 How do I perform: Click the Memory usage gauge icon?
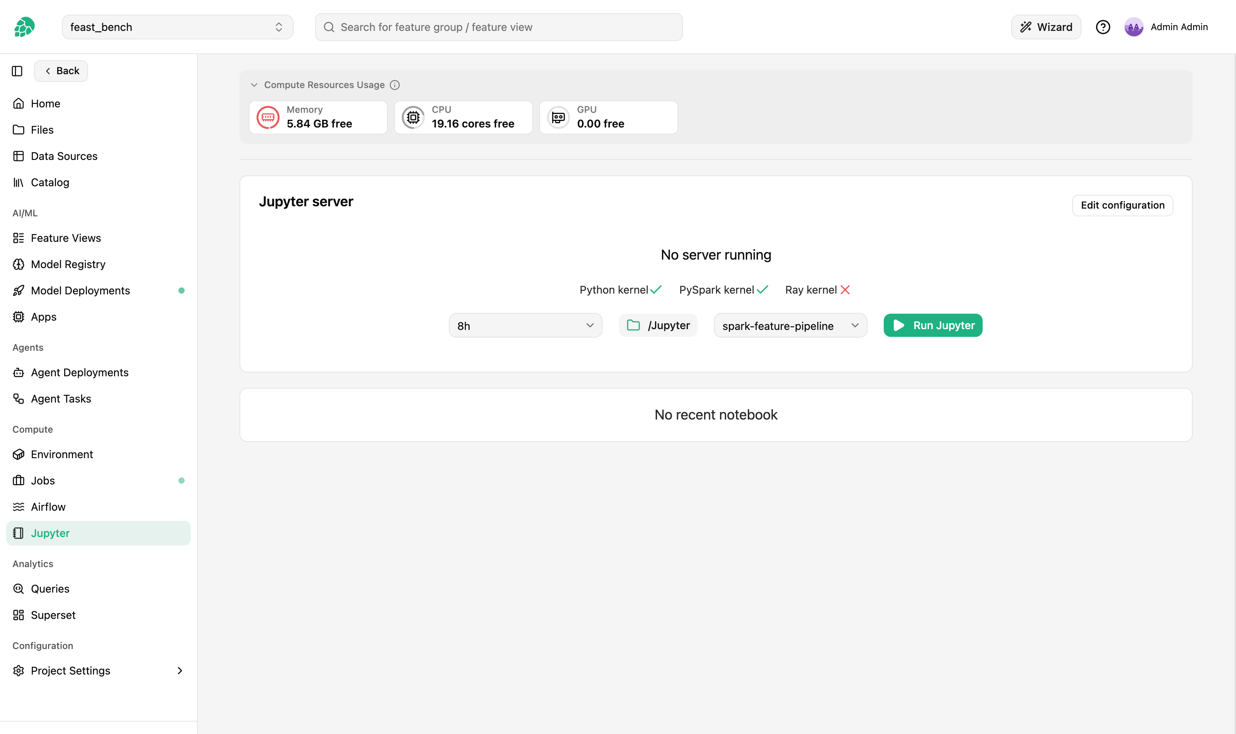click(268, 117)
